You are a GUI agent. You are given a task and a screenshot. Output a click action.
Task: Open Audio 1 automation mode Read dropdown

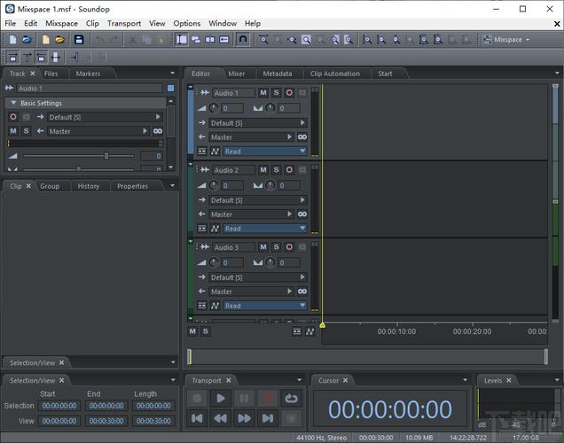[x=265, y=152]
